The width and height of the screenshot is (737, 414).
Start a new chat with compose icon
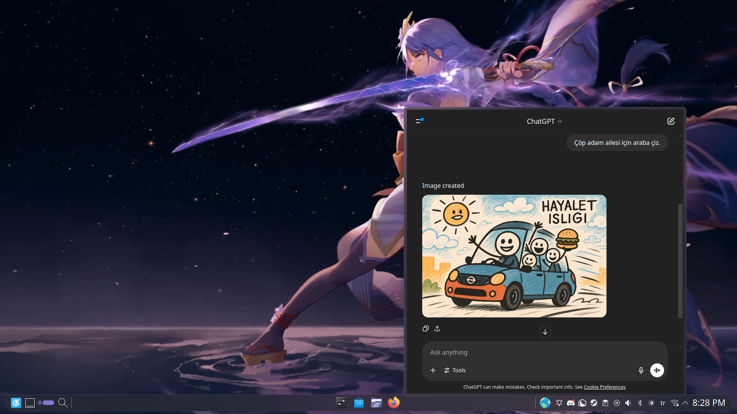pyautogui.click(x=671, y=121)
